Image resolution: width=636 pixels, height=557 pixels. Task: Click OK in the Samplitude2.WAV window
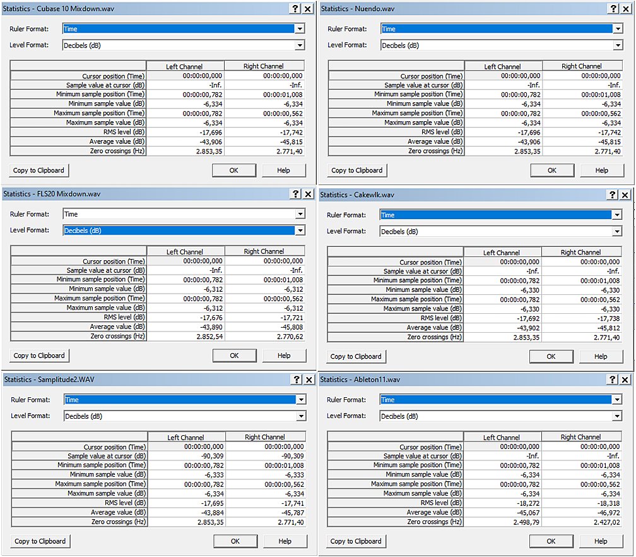coord(235,541)
